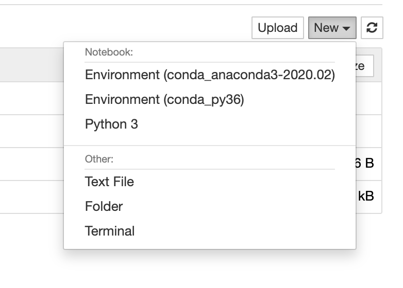Refresh the notebook file list
This screenshot has width=403, height=288.
372,28
